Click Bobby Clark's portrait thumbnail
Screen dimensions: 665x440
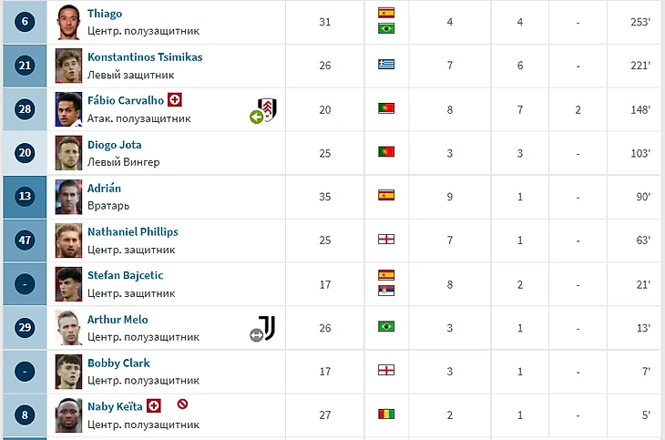68,371
